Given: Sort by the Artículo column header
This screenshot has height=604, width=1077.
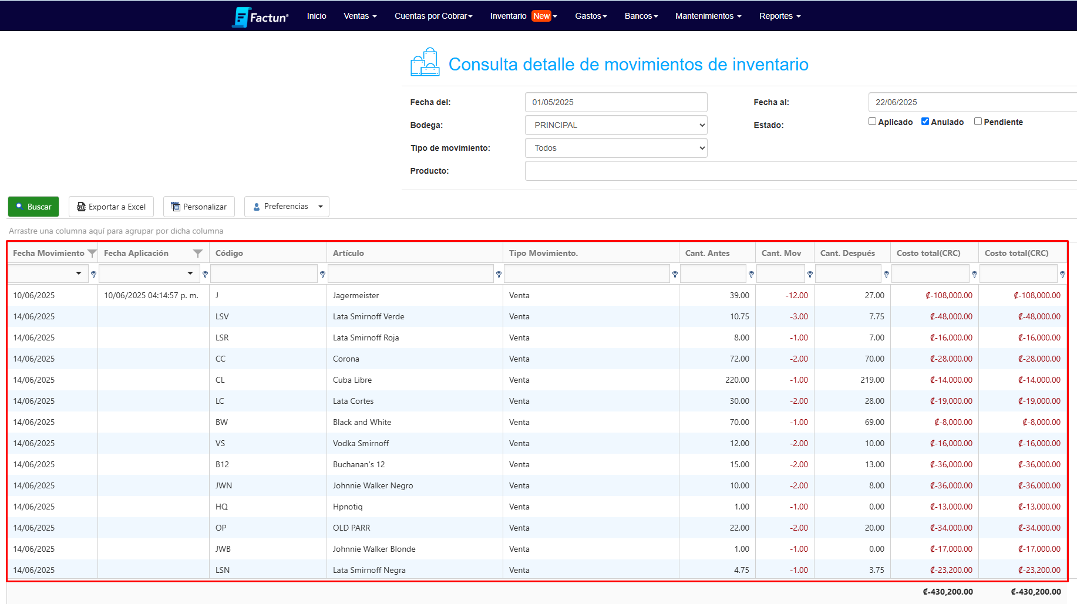Looking at the screenshot, I should [415, 253].
